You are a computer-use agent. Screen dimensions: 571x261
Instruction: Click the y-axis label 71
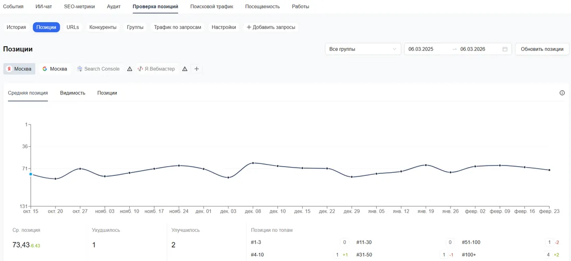pos(25,169)
